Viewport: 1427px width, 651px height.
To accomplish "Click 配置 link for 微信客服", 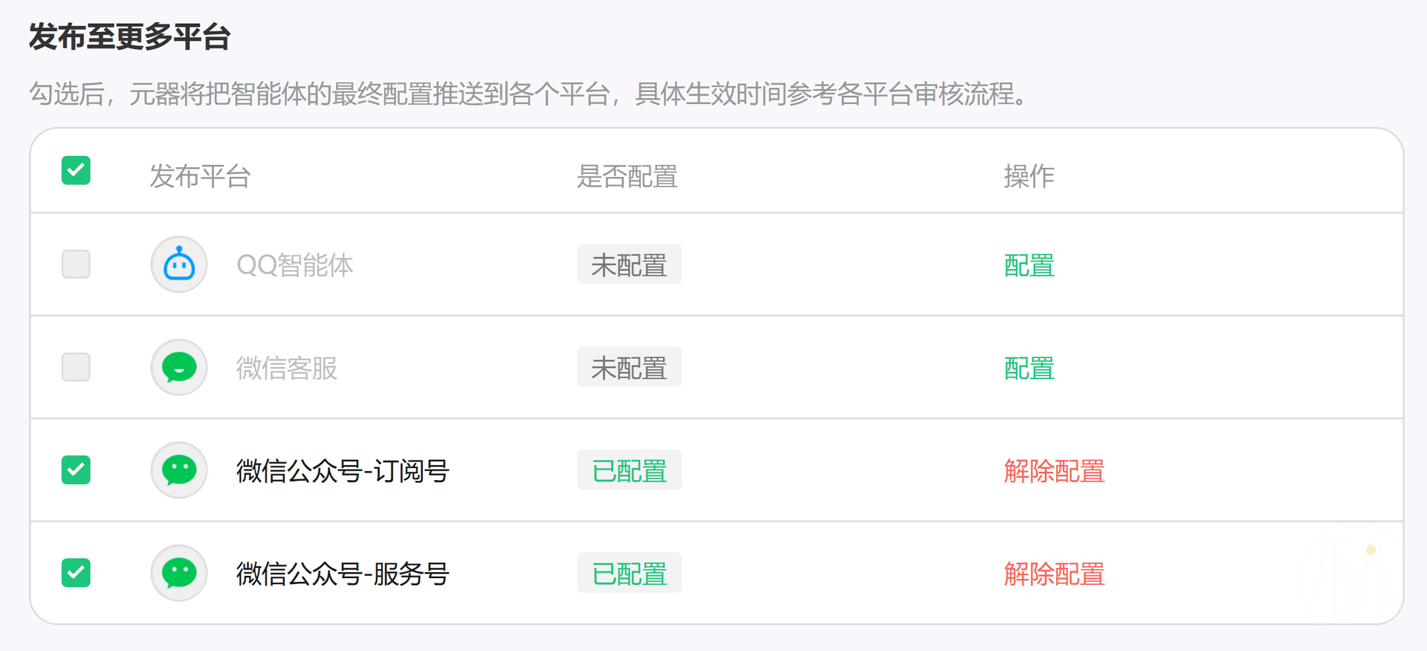I will pos(1029,368).
